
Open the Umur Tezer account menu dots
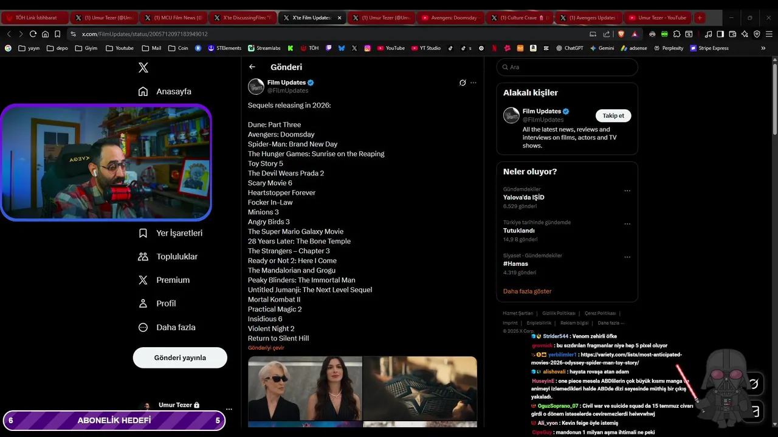coord(229,409)
